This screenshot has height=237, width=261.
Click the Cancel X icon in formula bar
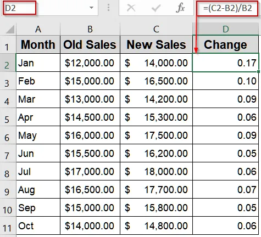point(131,8)
